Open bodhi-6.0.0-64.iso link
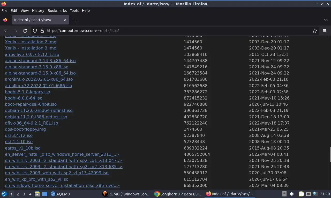The height and width of the screenshot is (198, 331). (24, 98)
